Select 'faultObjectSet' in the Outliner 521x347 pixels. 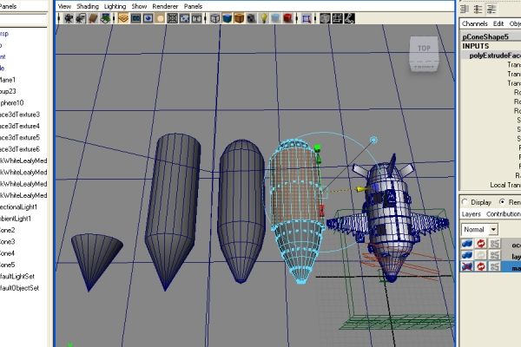[20, 288]
